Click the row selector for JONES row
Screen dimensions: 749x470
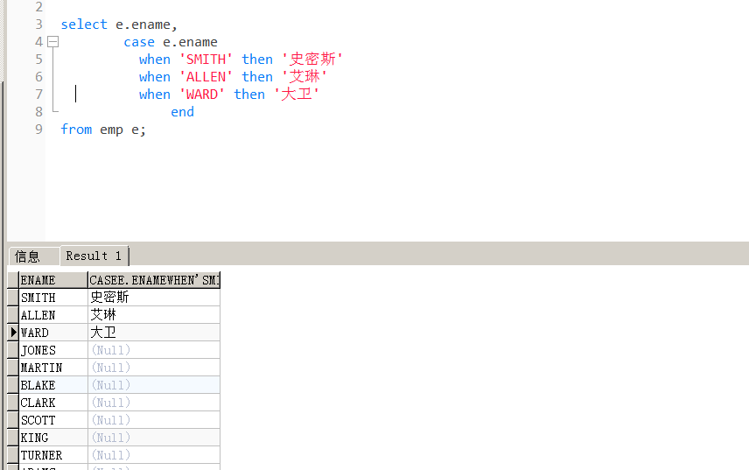pos(13,350)
